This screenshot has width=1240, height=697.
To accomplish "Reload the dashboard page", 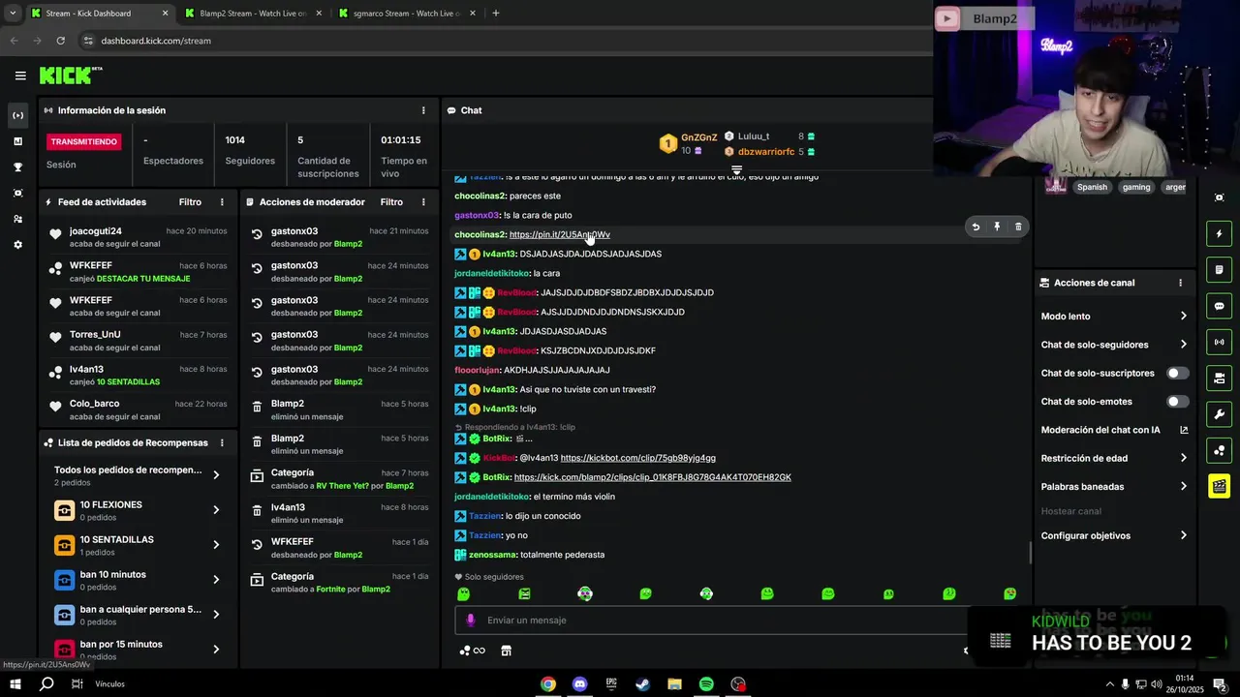I will point(60,41).
